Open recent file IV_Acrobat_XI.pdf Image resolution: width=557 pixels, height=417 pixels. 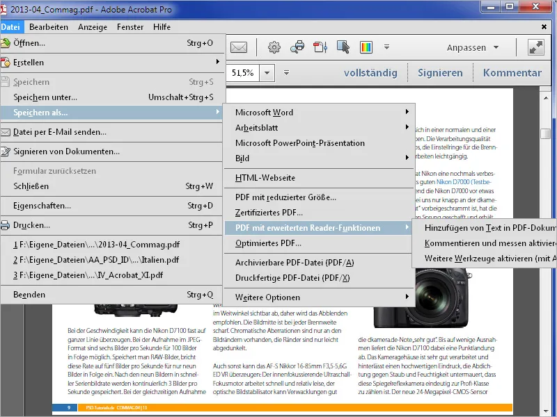(113, 275)
